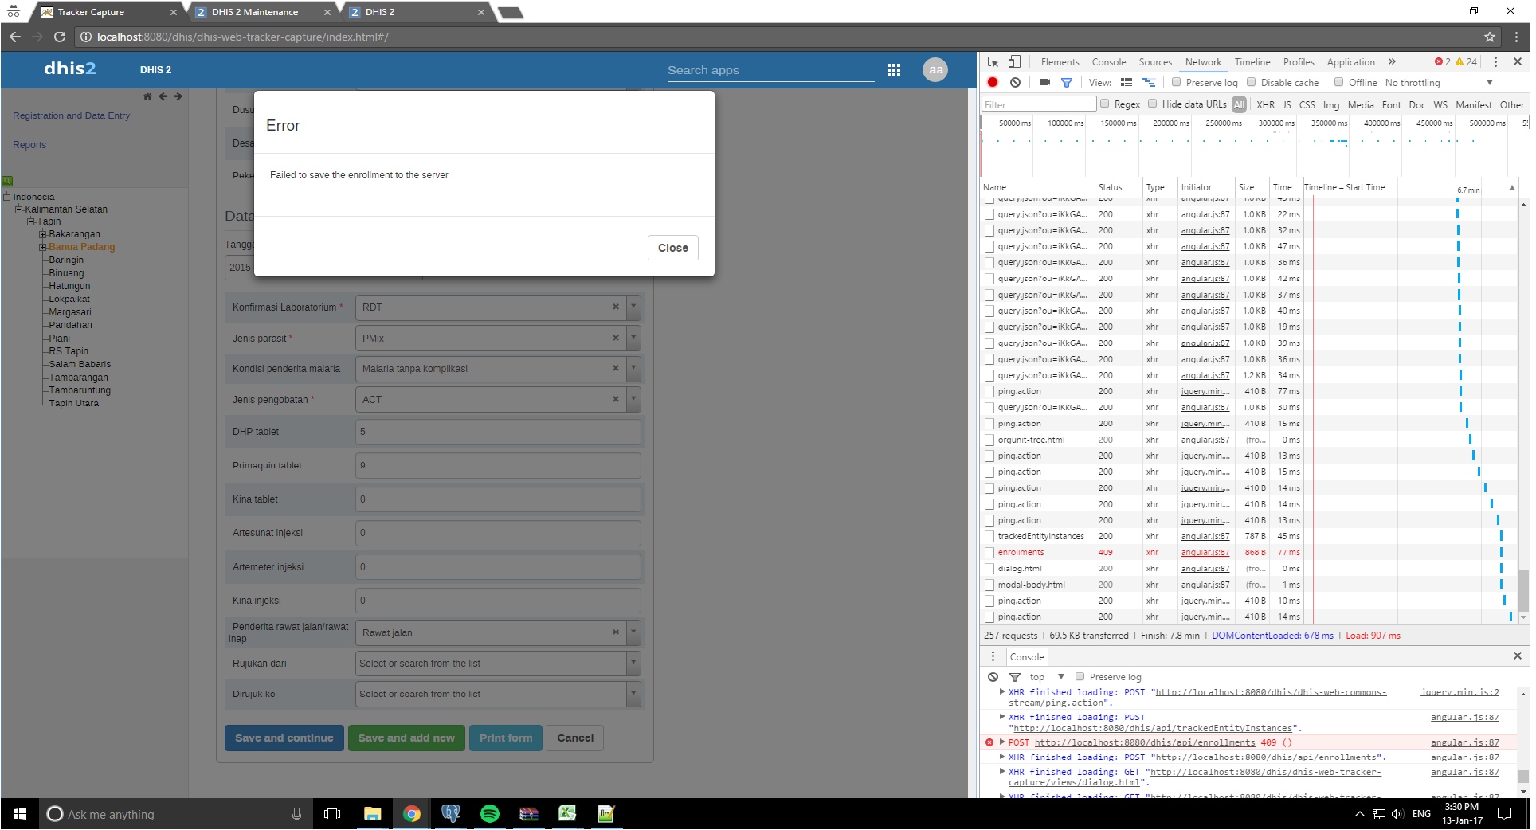Click the capture screenshots camera icon
This screenshot has height=830, width=1536.
point(1044,82)
